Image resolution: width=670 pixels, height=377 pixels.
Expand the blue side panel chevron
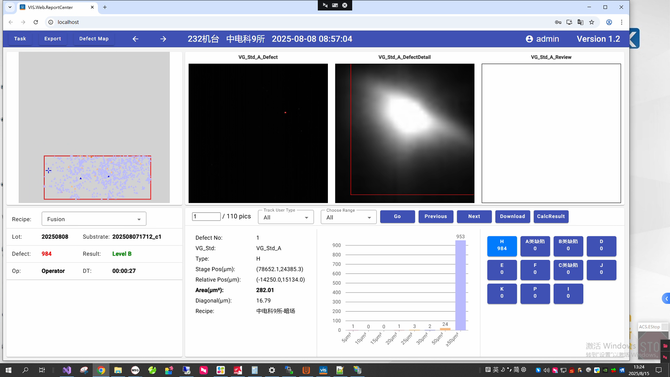click(x=666, y=298)
